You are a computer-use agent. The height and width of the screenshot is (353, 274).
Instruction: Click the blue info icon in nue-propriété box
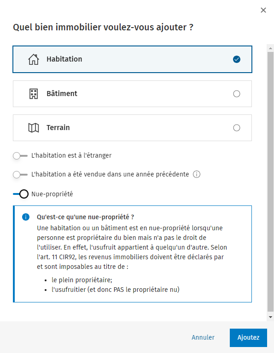(x=26, y=217)
